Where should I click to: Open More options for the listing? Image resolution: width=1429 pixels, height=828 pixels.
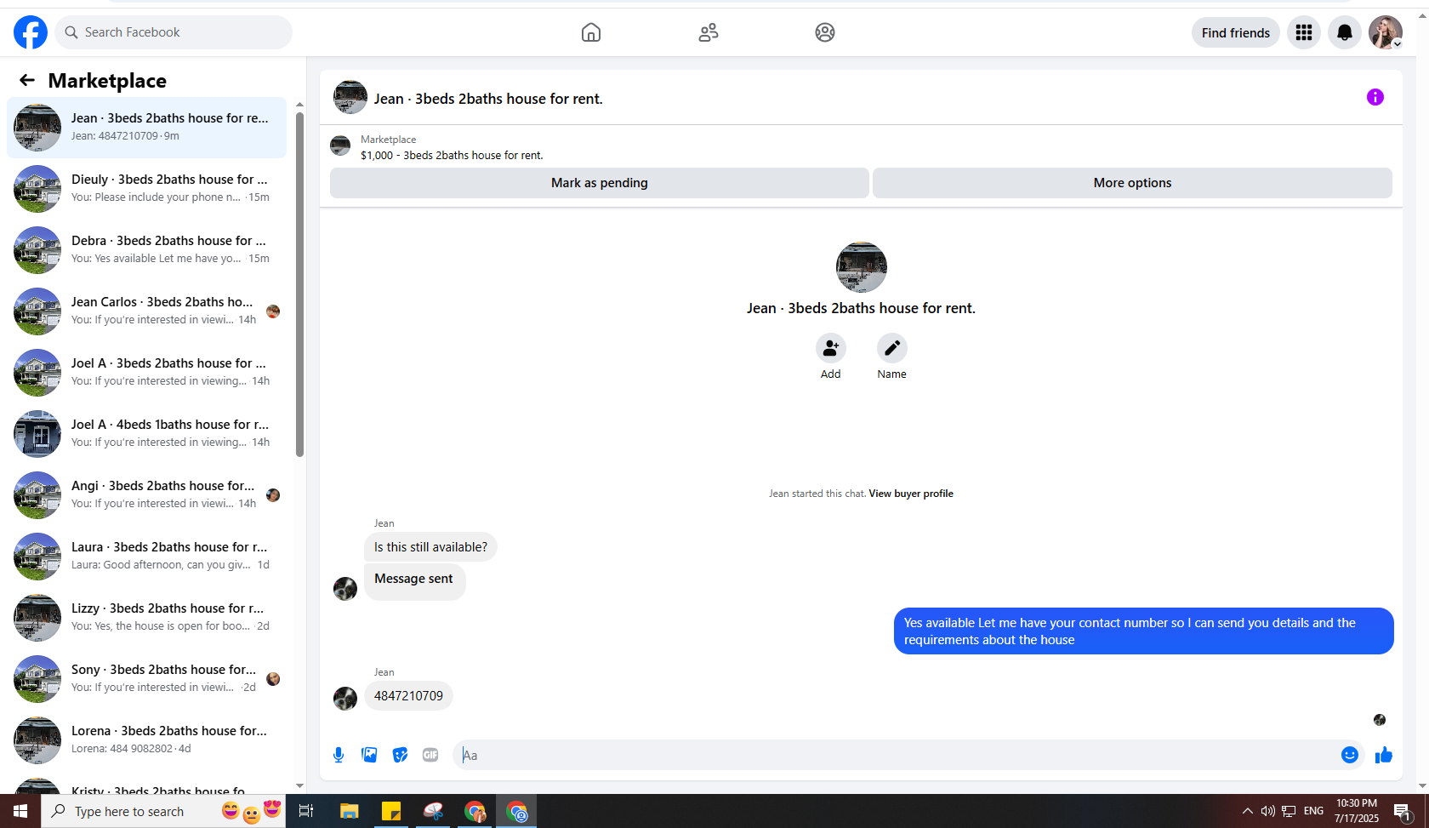(1133, 183)
